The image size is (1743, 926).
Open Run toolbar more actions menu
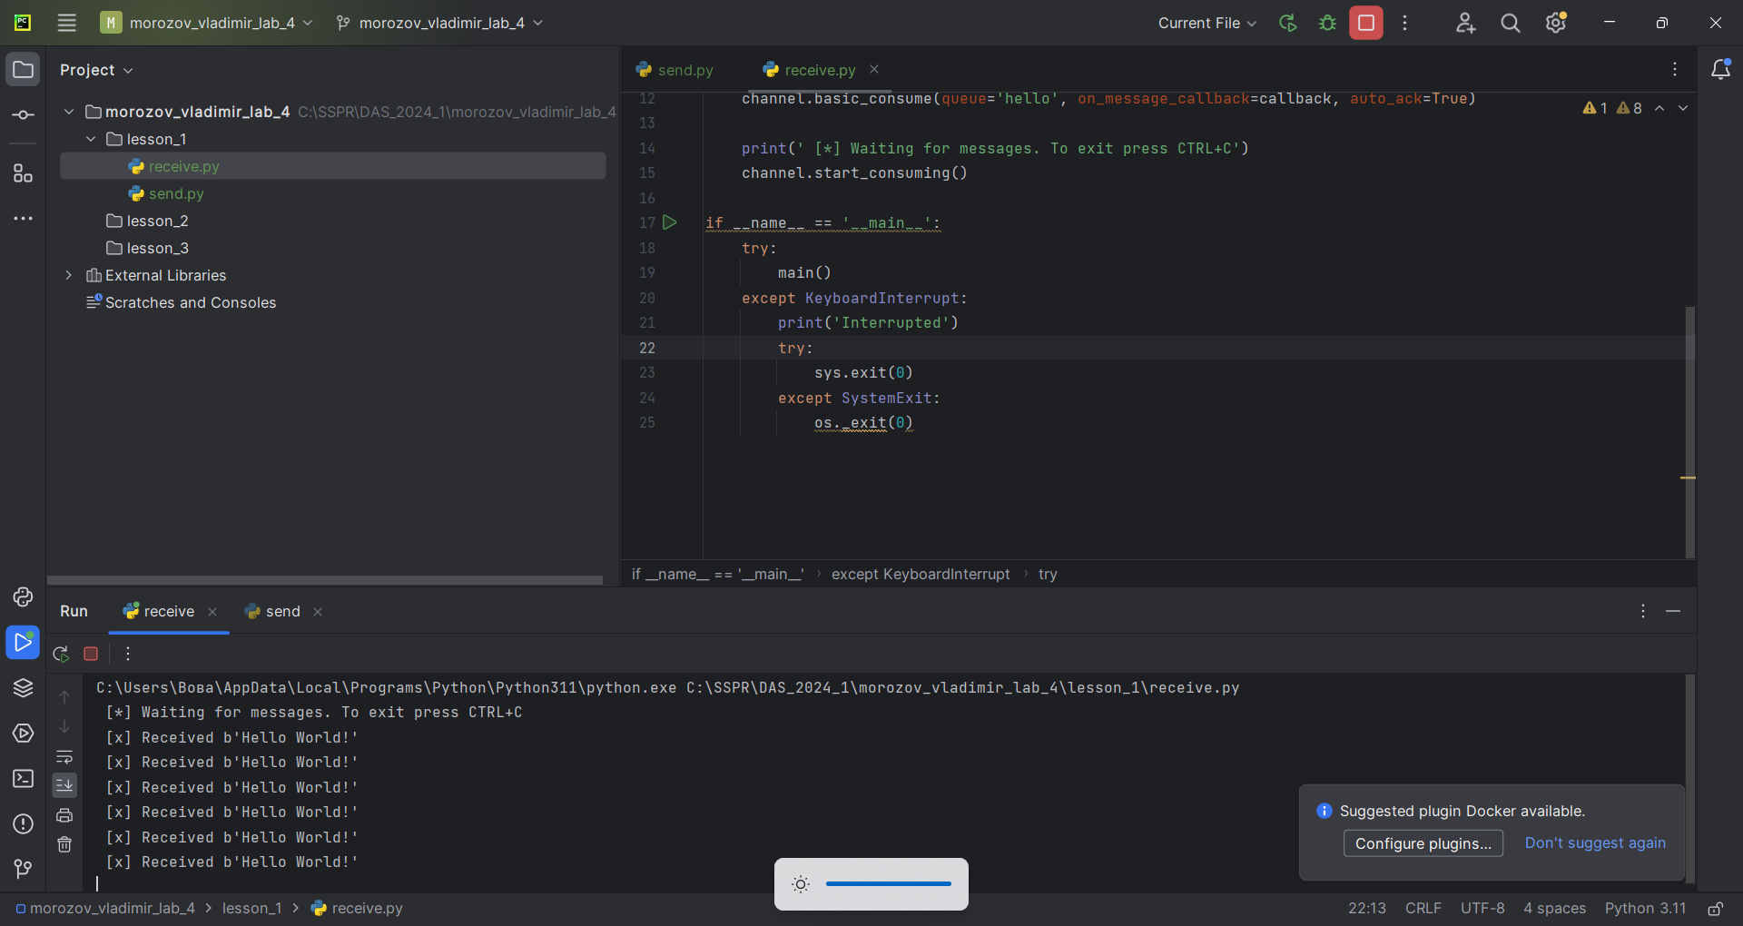coord(128,654)
